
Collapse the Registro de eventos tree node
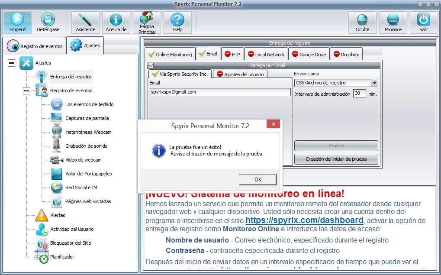coord(27,91)
